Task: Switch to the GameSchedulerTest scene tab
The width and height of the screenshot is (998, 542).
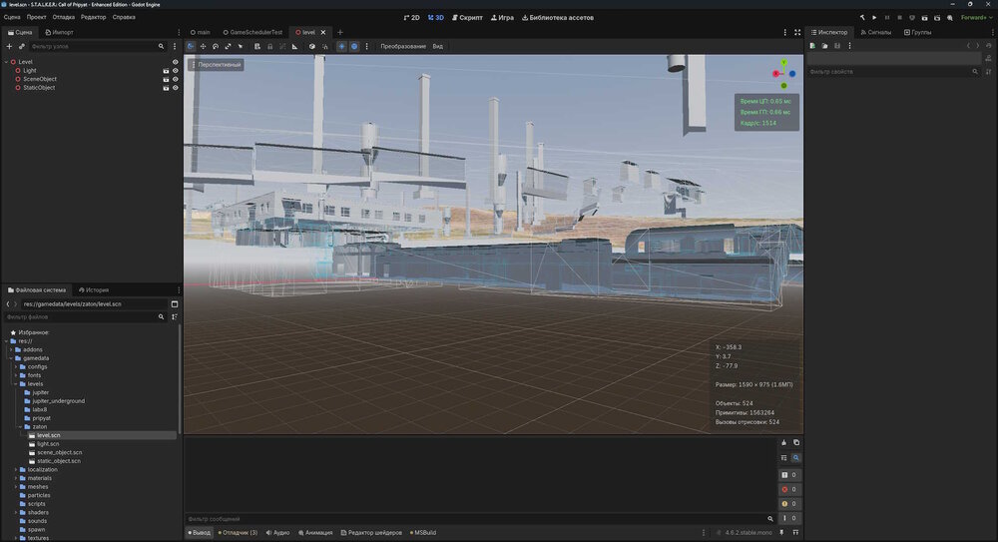Action: 252,33
